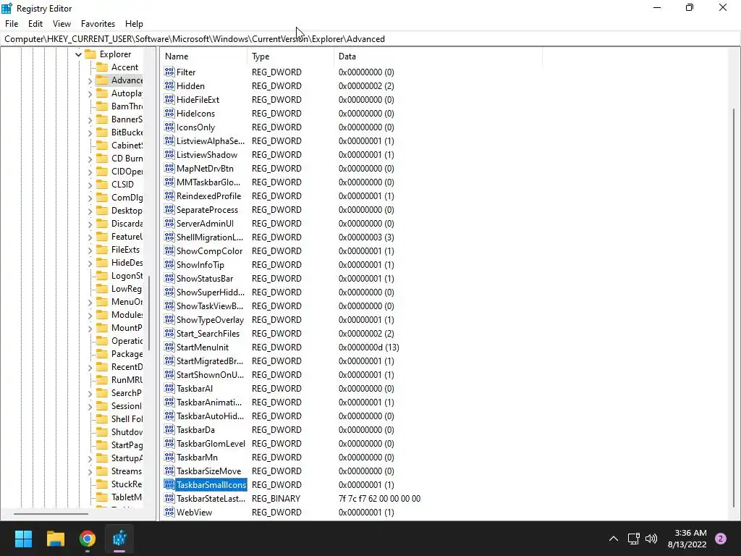The width and height of the screenshot is (741, 556).
Task: Open the Favorites menu
Action: 98,24
